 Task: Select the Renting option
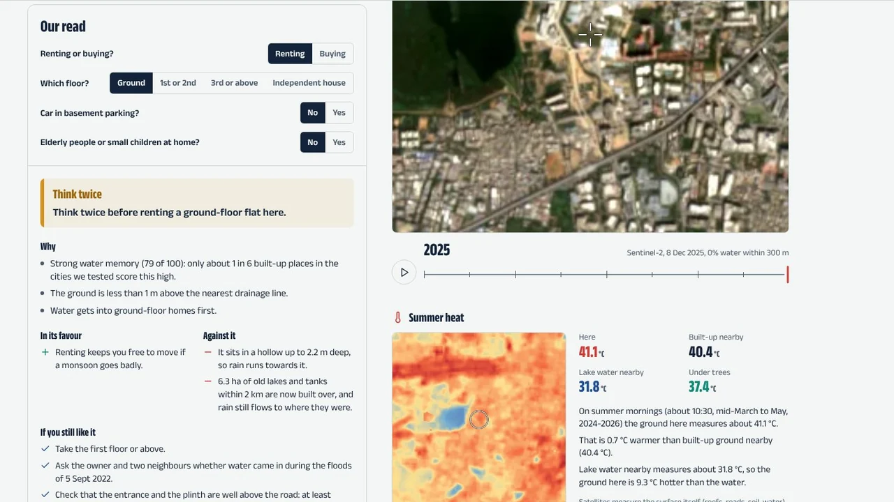tap(290, 54)
